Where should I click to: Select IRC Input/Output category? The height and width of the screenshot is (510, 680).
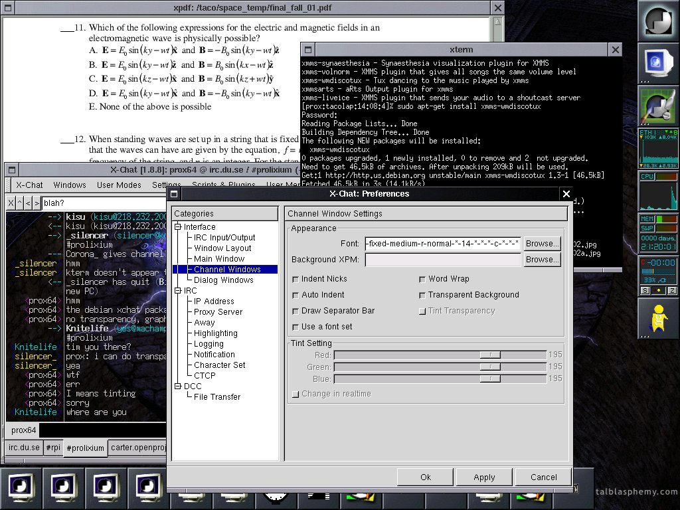pyautogui.click(x=224, y=237)
